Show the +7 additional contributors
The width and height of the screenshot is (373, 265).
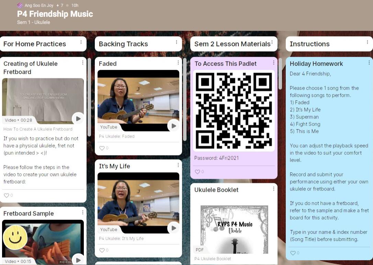pos(60,5)
